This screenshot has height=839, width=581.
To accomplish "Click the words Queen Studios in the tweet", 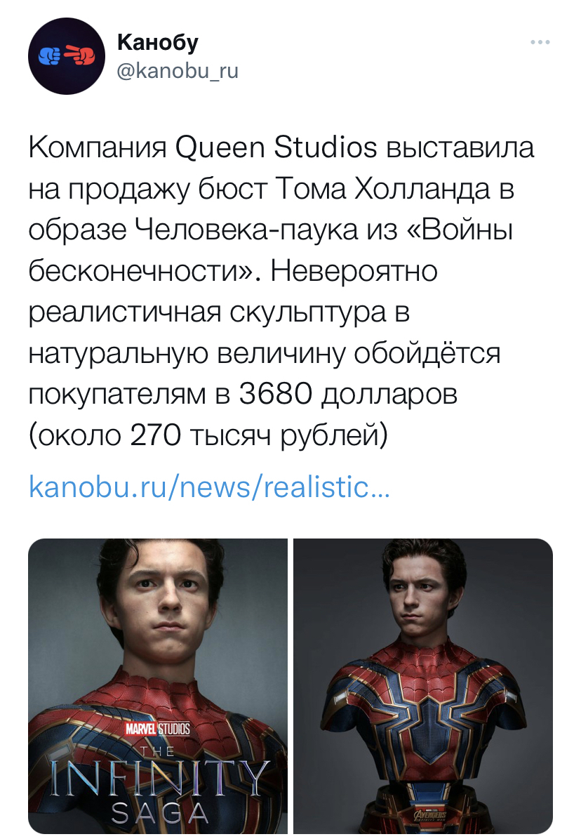I will [276, 147].
